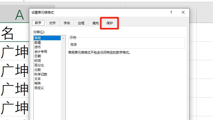Image resolution: width=213 pixels, height=120 pixels.
Task: Choose the 自定义 category
Action: [39, 88]
